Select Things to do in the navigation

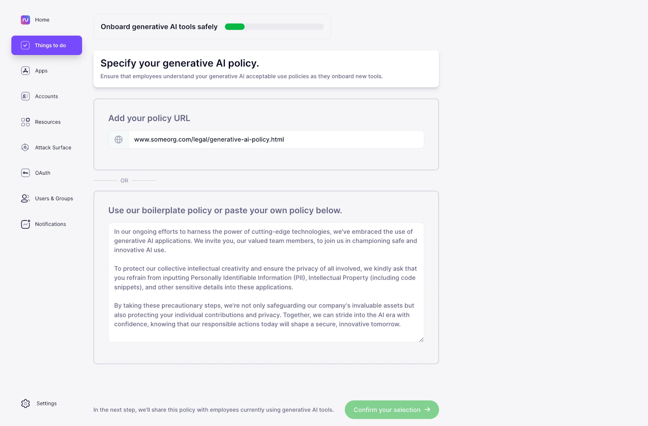[x=50, y=45]
